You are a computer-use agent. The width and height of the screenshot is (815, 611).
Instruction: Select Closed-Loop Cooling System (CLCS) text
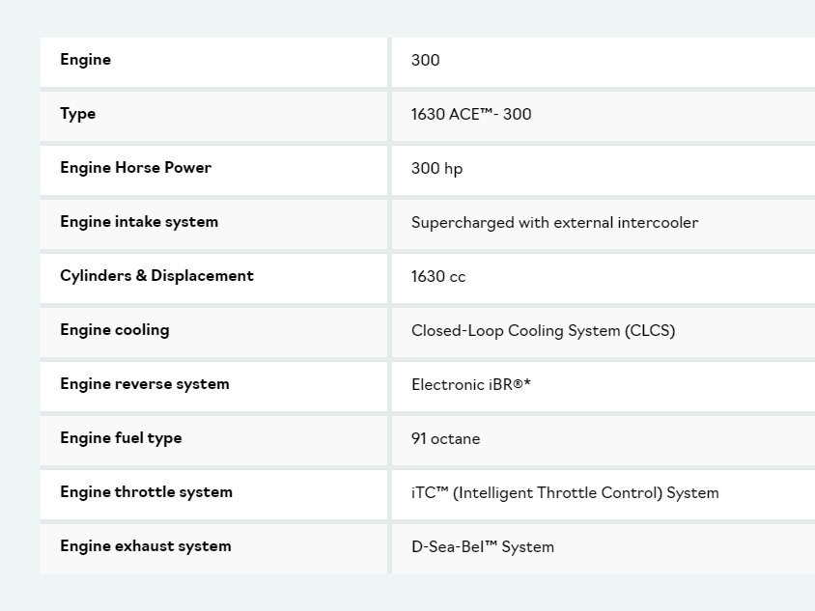click(543, 330)
